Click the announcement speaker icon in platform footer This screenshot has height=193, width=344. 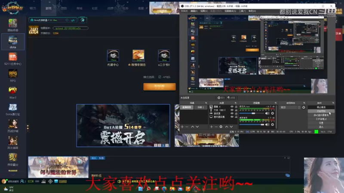(x=120, y=181)
